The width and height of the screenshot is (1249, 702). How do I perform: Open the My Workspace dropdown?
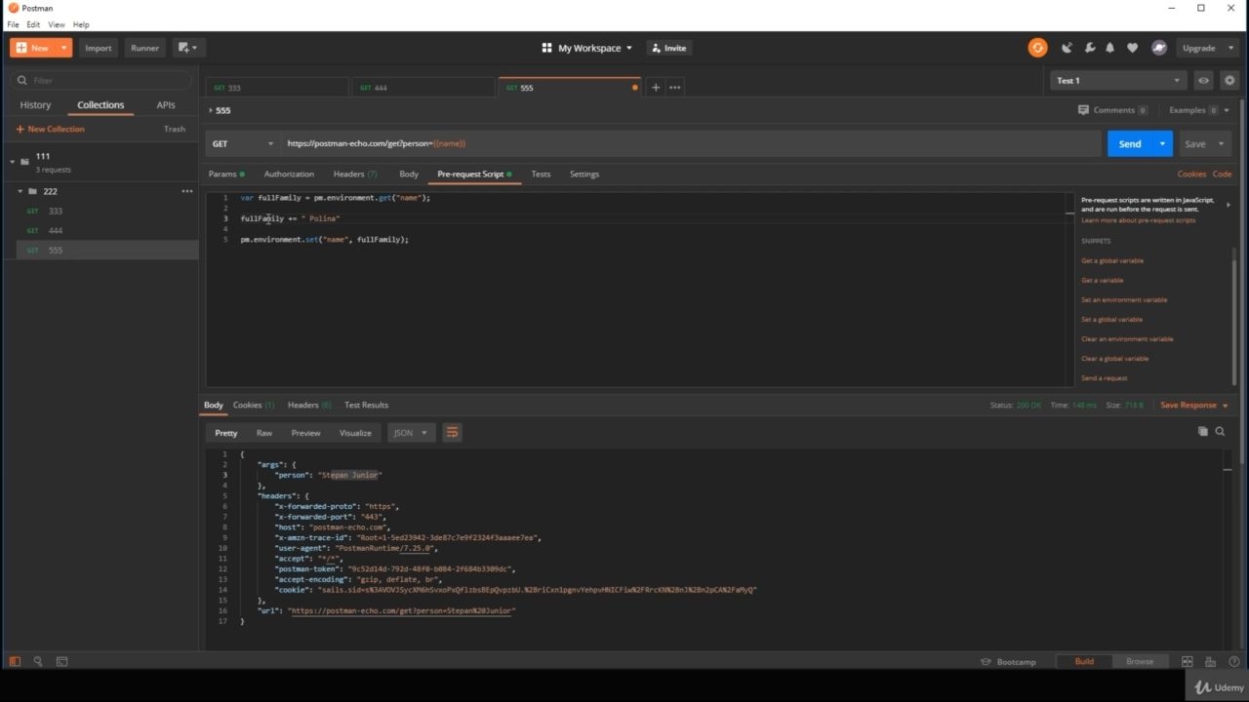pyautogui.click(x=588, y=48)
